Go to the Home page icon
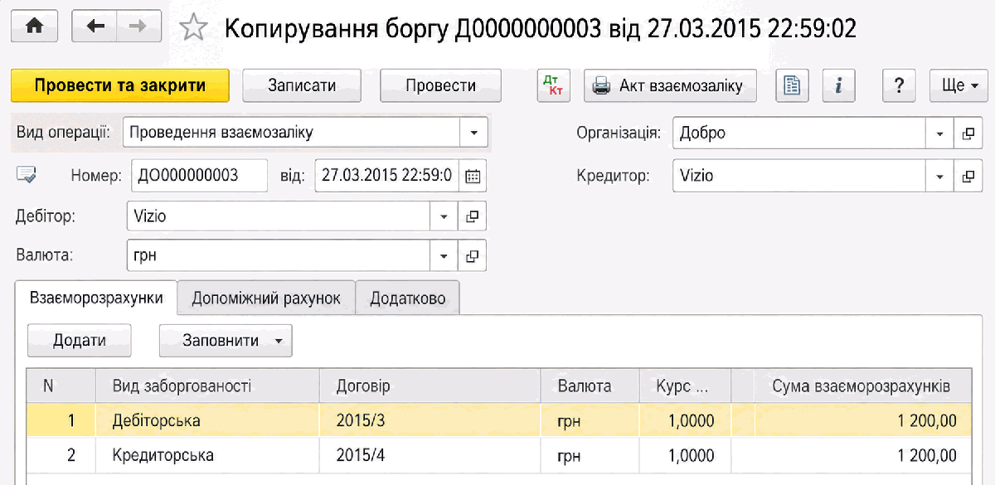 [x=35, y=27]
